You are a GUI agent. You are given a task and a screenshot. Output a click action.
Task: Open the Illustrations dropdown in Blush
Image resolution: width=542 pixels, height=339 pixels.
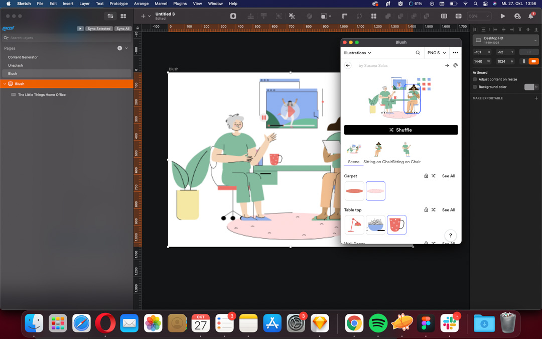[x=357, y=53]
